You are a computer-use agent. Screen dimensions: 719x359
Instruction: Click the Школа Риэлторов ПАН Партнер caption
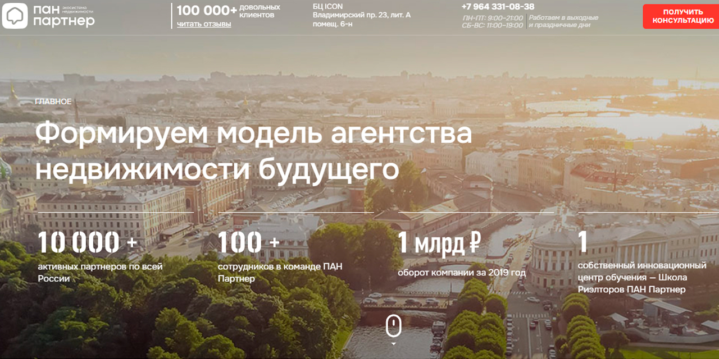[641, 277]
